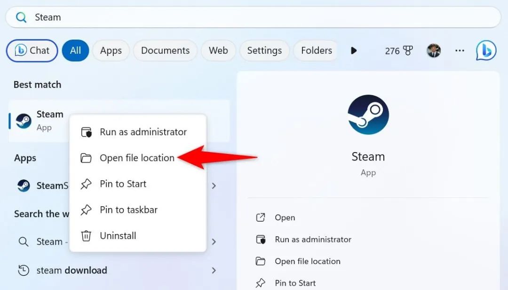The width and height of the screenshot is (508, 290).
Task: Expand the Steam web search result chevron
Action: 214,242
